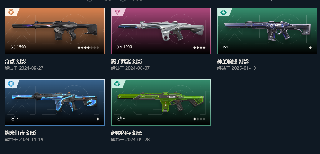This screenshot has height=154, width=320.
Task: Click the 1590 price on 奇点 幻影 card
Action: coord(21,47)
